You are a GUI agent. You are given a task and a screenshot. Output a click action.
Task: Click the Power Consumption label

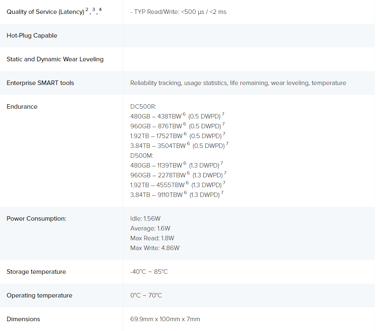(36, 219)
